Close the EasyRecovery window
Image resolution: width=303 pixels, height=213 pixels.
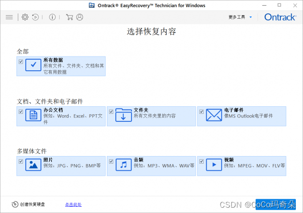(295, 5)
